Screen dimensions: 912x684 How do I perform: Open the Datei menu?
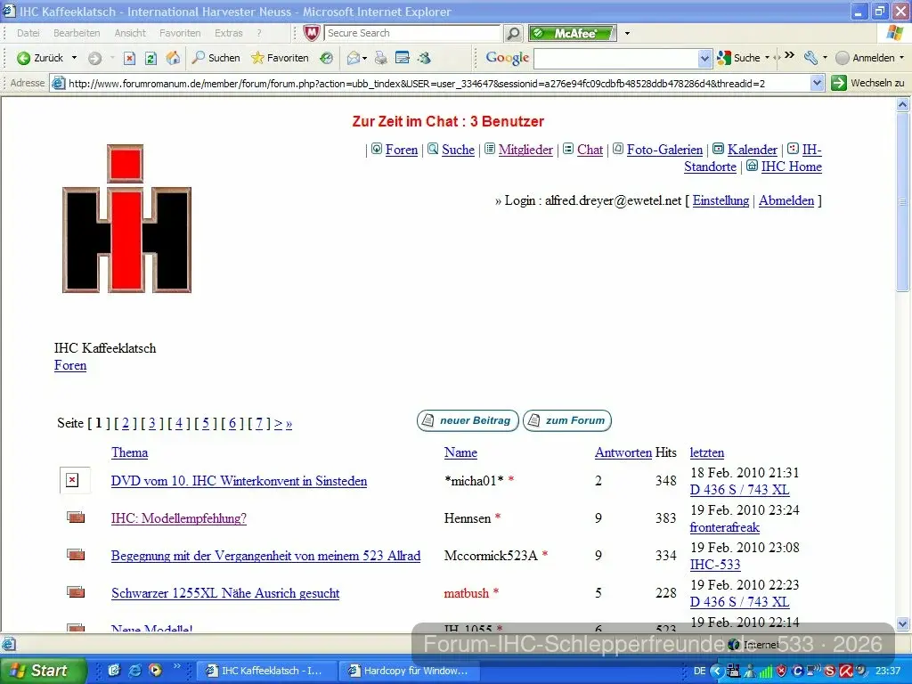click(28, 33)
